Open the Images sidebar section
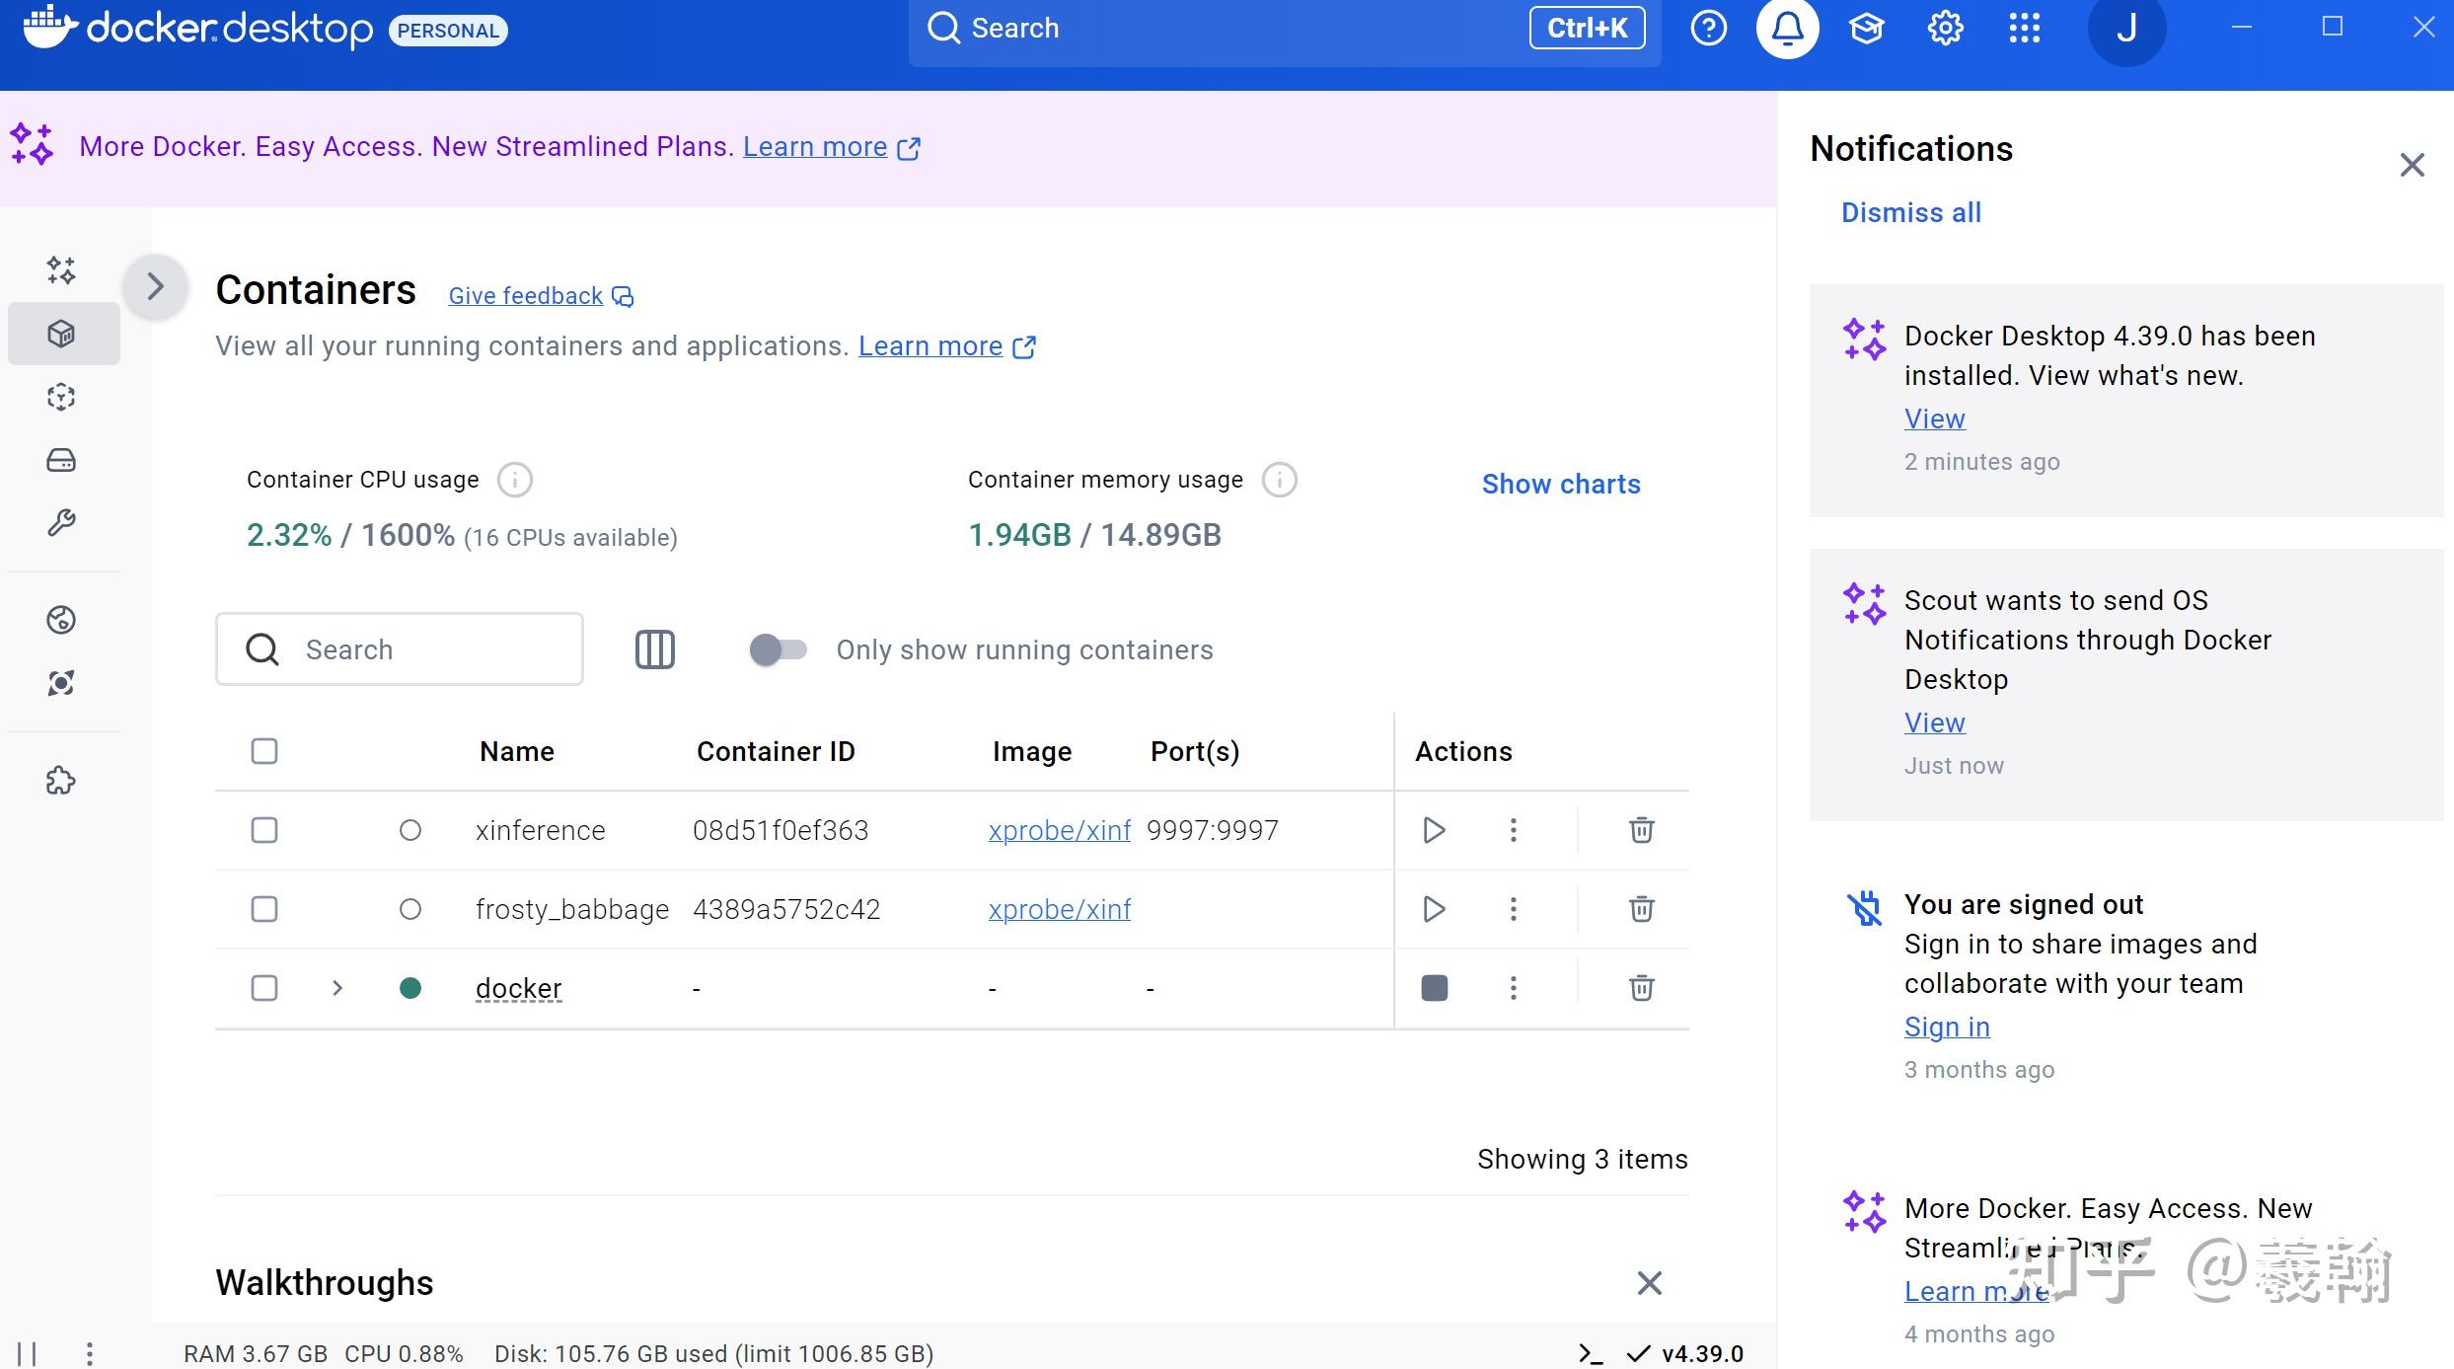2454x1369 pixels. (61, 397)
